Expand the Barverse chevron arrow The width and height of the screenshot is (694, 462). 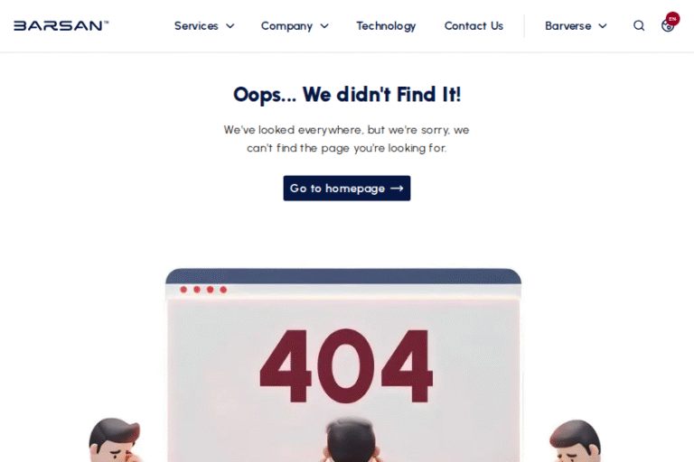603,26
